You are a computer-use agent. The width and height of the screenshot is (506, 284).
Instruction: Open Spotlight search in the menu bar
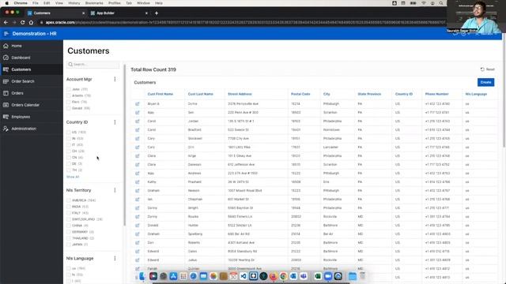(441, 3)
